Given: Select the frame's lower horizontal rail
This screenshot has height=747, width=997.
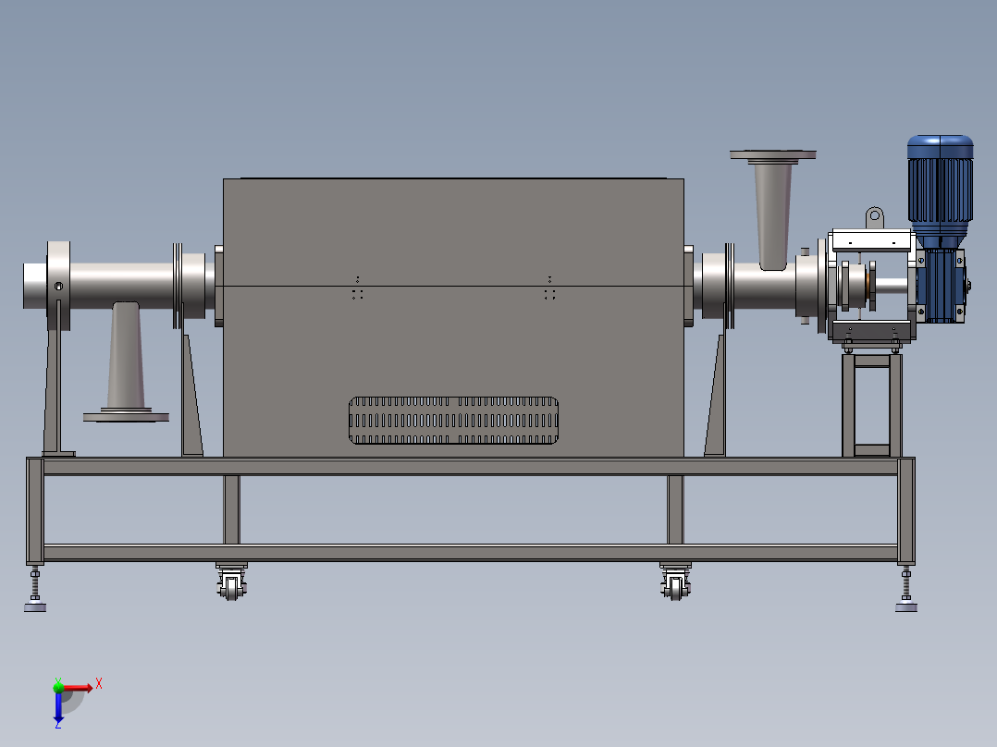Looking at the screenshot, I should click(x=471, y=553).
